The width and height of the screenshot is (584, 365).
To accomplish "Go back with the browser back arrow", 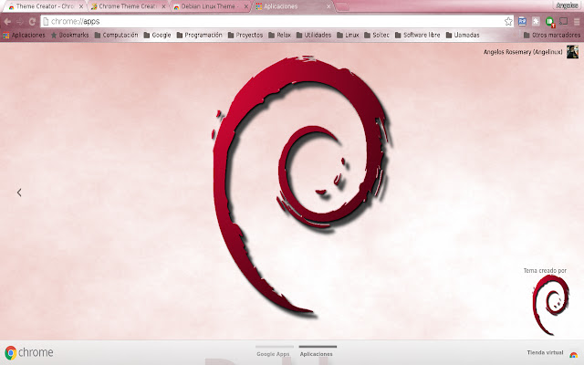I will tap(7, 22).
